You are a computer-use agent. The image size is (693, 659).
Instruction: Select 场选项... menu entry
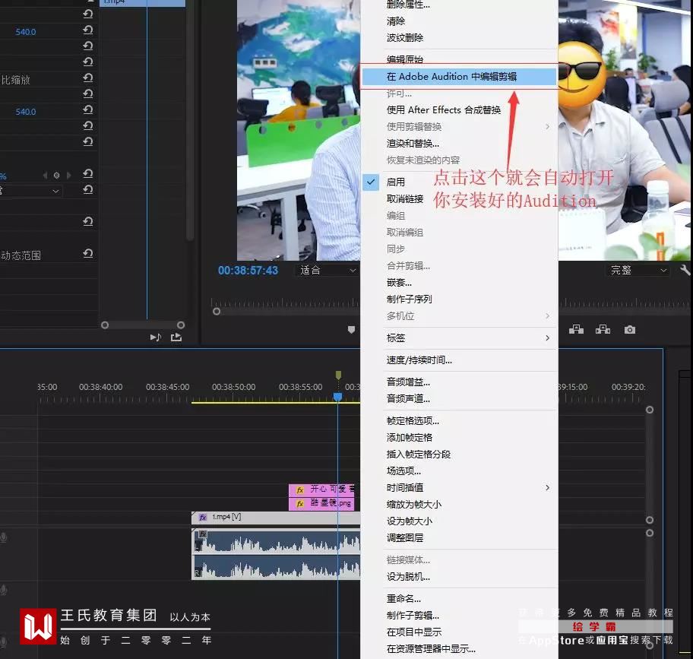point(403,470)
